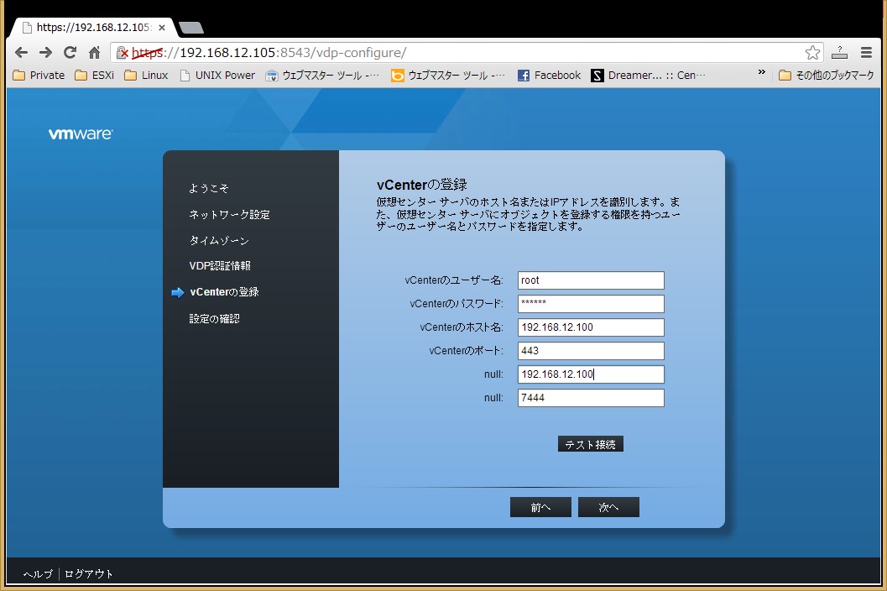Open the browser home page icon
Viewport: 887px width, 591px height.
tap(95, 53)
